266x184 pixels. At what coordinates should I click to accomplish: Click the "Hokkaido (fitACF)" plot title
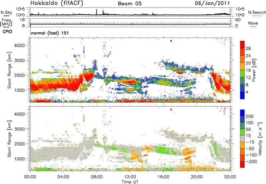pyautogui.click(x=57, y=3)
